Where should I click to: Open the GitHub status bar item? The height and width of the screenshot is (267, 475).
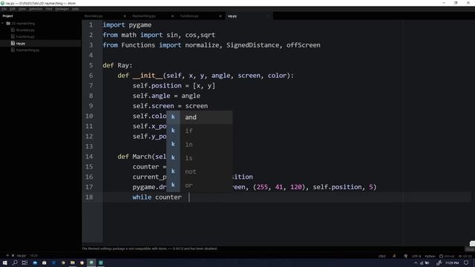tap(447, 256)
